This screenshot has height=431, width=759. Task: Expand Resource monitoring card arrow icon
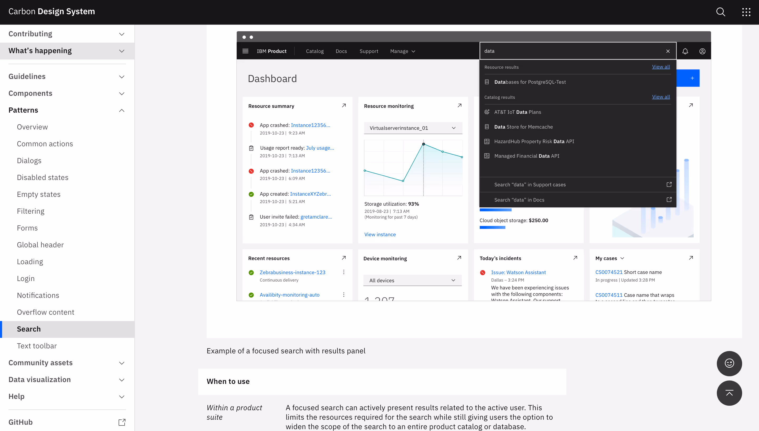[x=459, y=105]
